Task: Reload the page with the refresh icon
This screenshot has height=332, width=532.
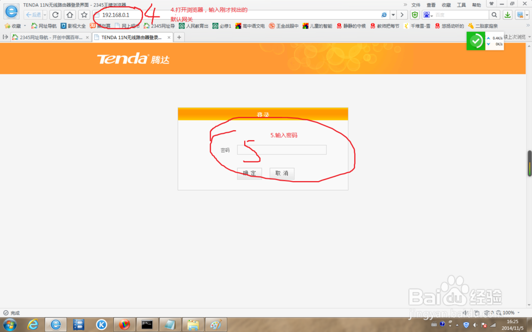Action: pos(56,15)
